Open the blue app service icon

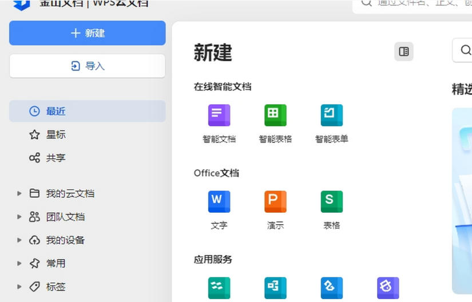pos(332,288)
